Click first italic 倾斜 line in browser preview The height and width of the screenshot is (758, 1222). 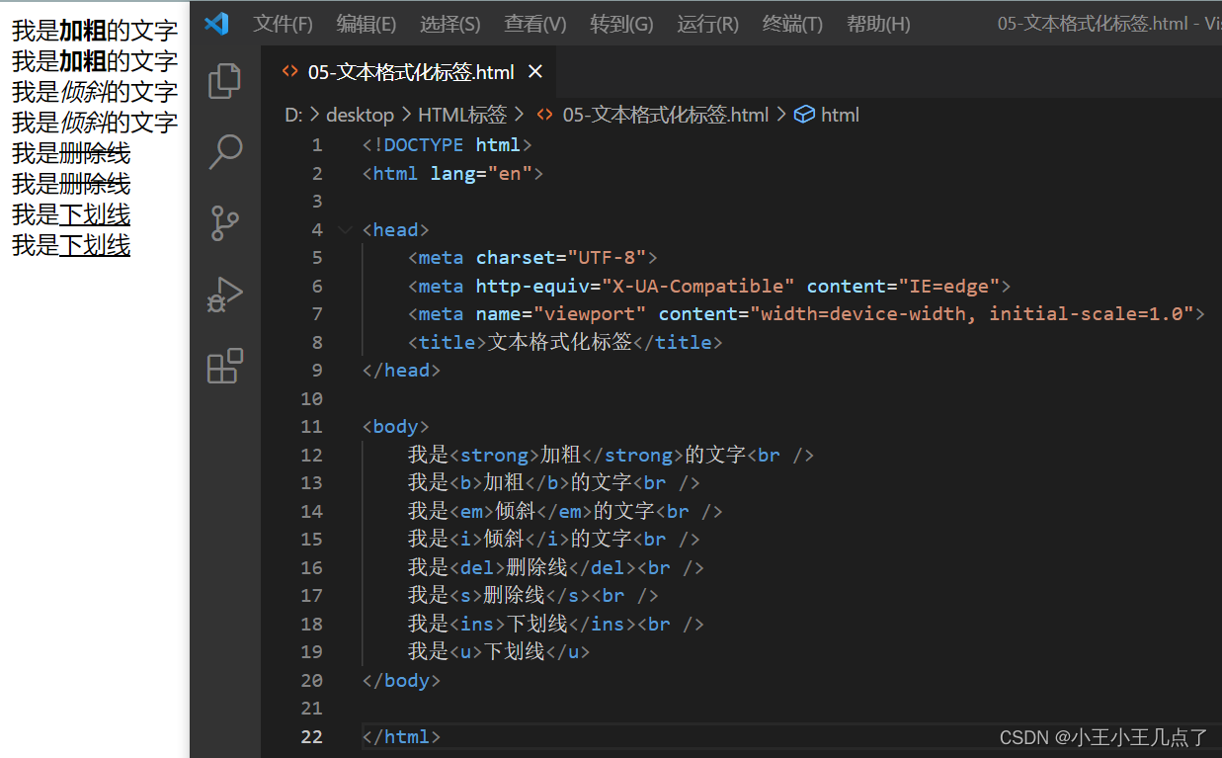pyautogui.click(x=95, y=93)
